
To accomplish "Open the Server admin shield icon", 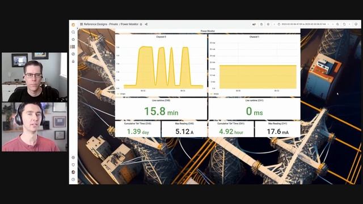I will [73, 165].
